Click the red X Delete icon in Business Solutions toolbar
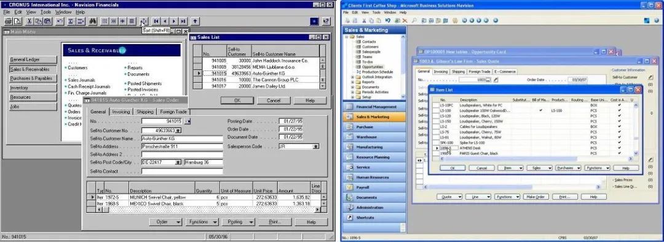Viewport: 664px width, 242px height. [405, 20]
